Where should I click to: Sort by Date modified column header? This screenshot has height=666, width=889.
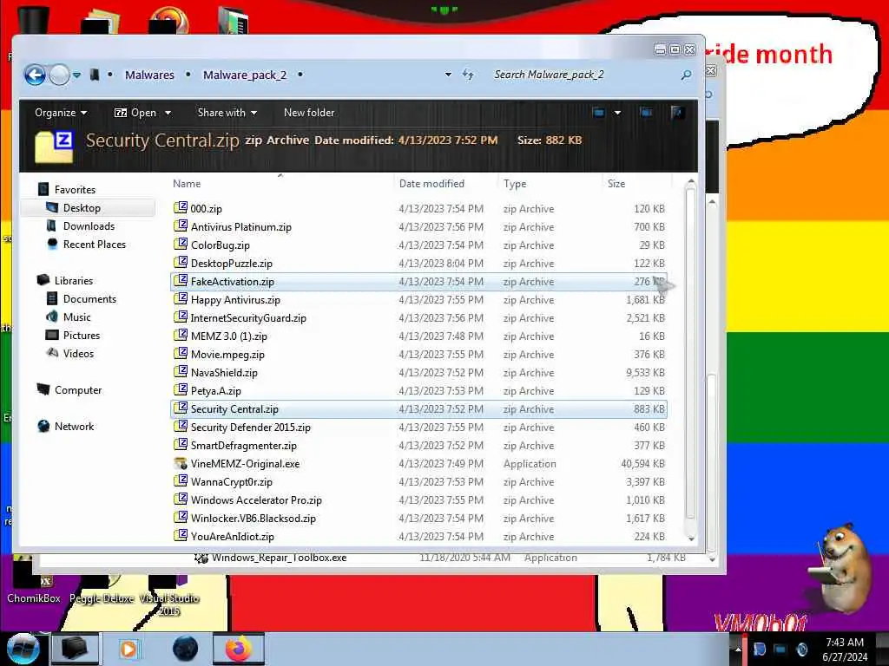click(431, 184)
